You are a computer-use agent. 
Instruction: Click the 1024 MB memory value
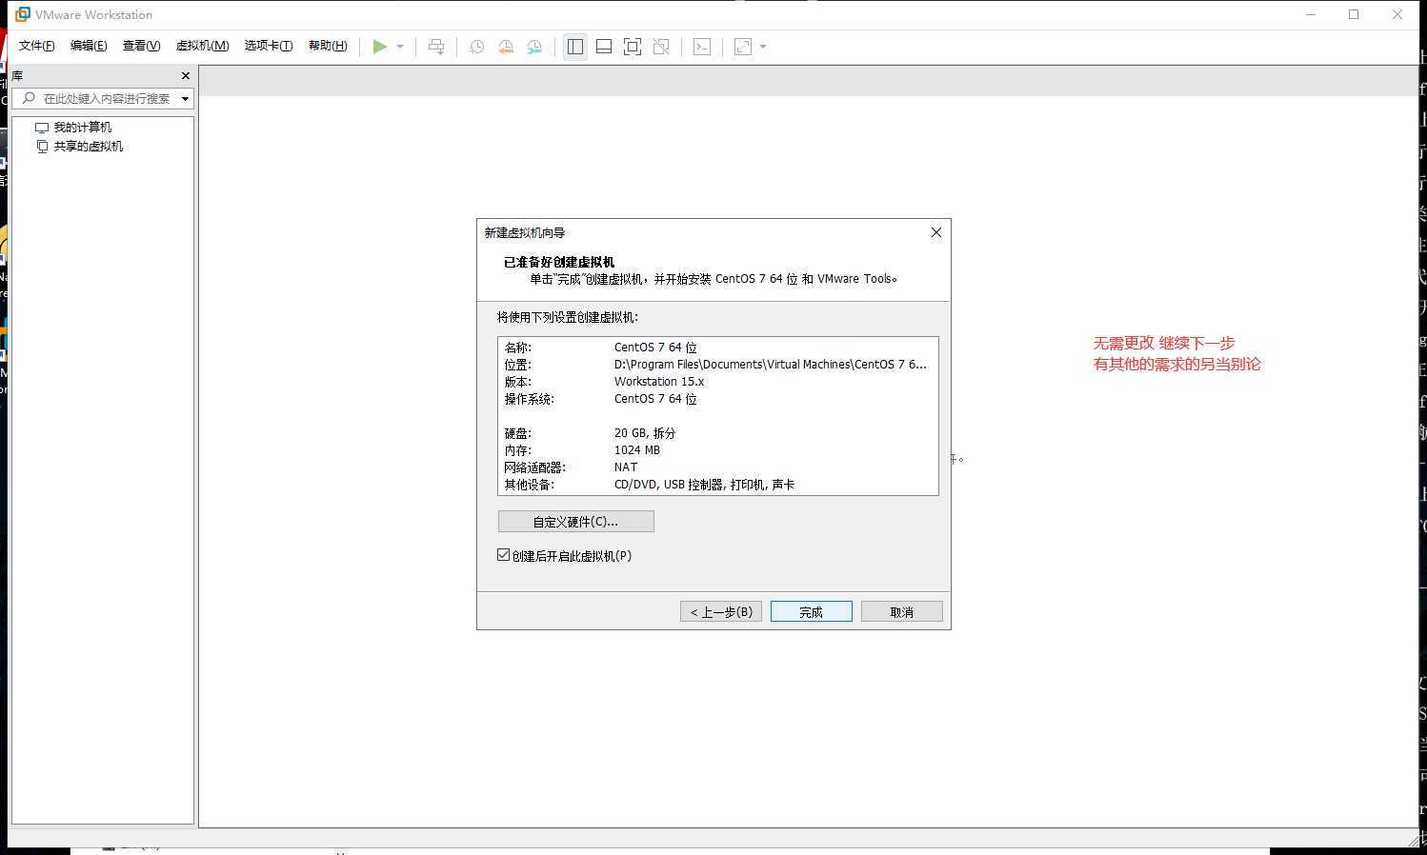click(x=637, y=450)
